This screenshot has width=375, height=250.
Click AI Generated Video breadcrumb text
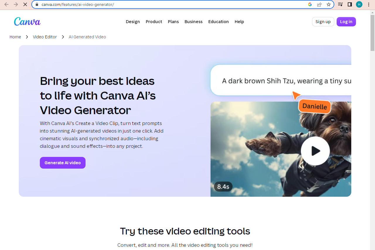pyautogui.click(x=87, y=37)
